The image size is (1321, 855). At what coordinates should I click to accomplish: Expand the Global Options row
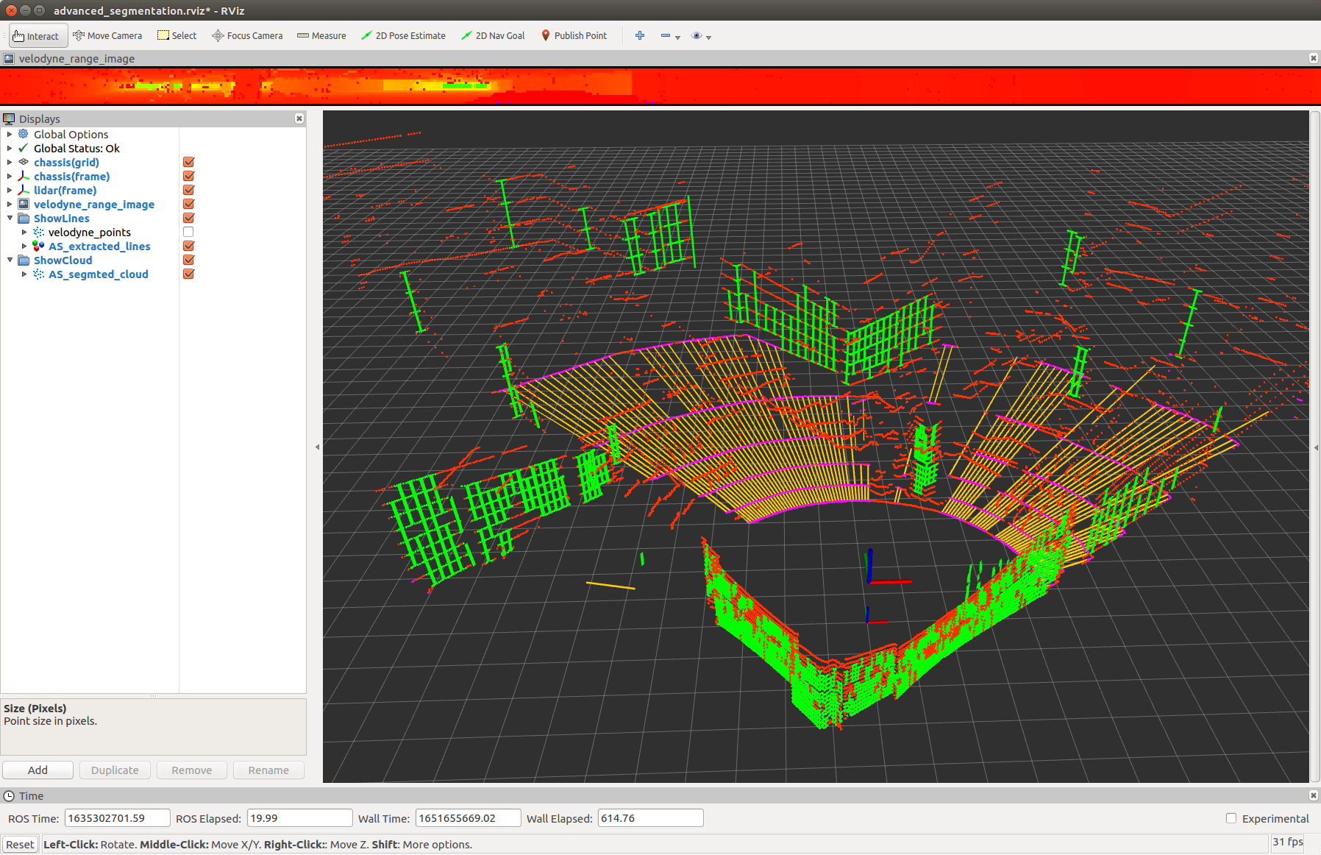[x=10, y=134]
